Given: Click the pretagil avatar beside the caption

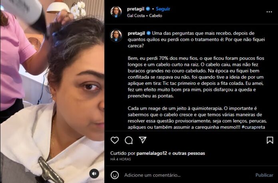Looking at the screenshot, I should coord(116,35).
